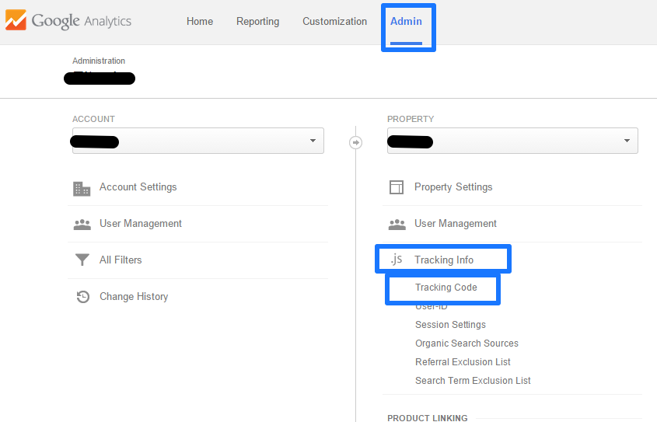The image size is (657, 422).
Task: Open Account Settings
Action: tap(138, 187)
